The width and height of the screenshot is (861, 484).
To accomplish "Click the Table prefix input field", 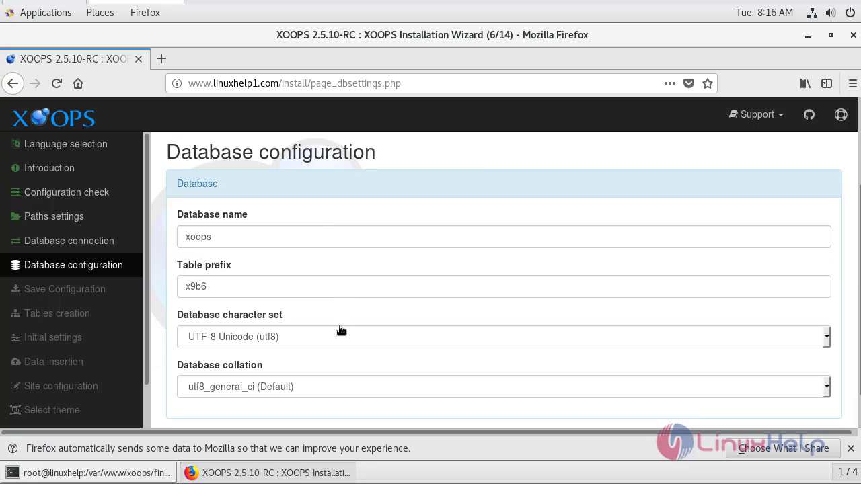I will click(504, 286).
